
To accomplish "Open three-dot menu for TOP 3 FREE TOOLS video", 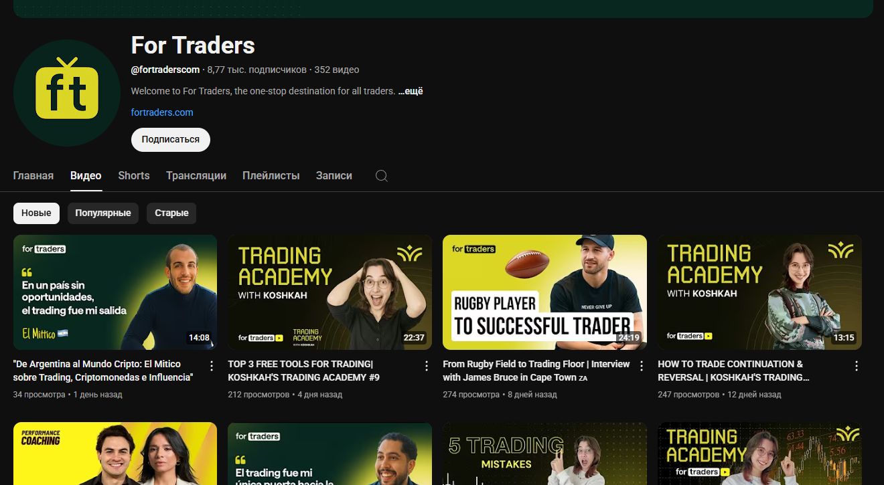I will [x=427, y=366].
